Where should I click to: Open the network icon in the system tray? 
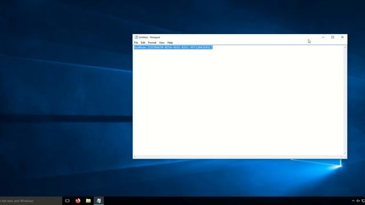click(363, 201)
